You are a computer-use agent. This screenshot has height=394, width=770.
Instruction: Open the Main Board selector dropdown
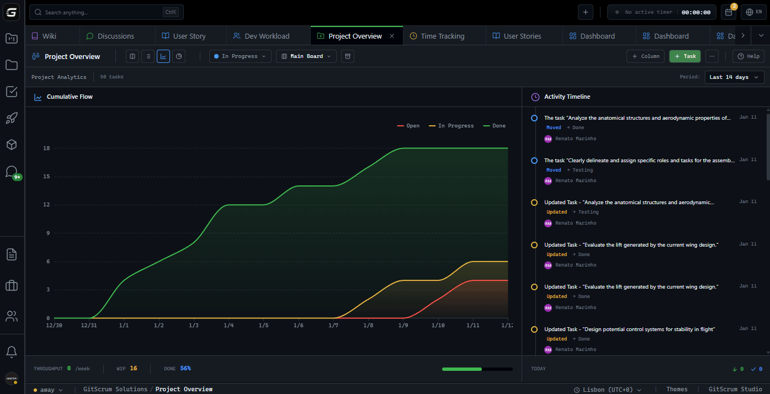click(x=306, y=56)
